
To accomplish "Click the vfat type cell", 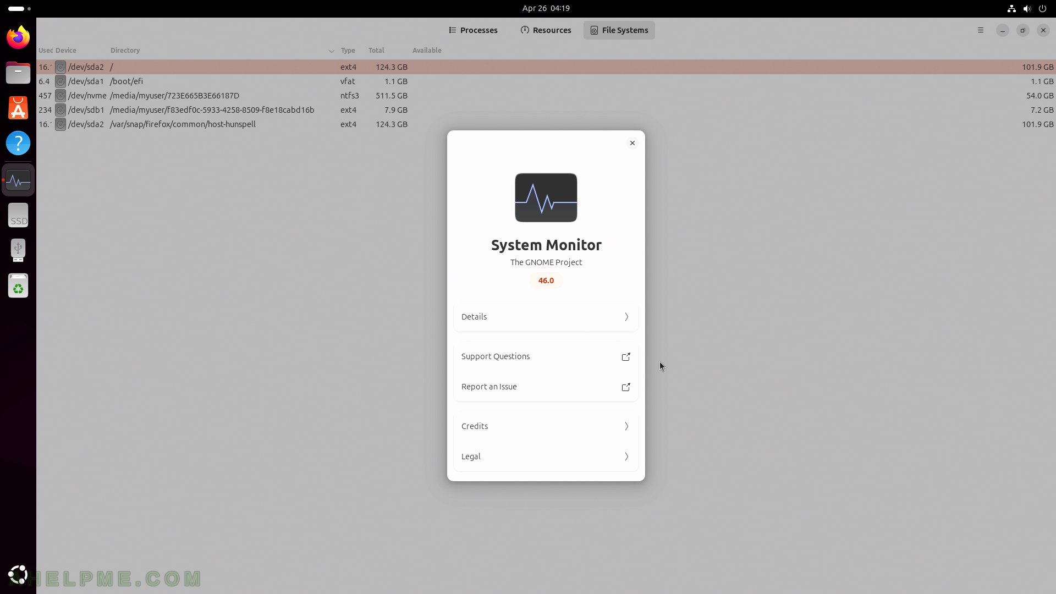I will click(x=348, y=81).
